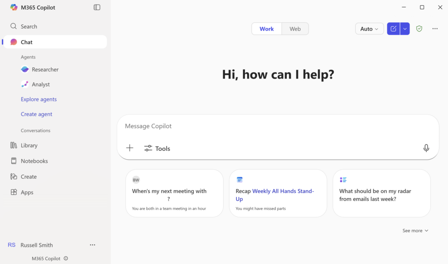Screen dimensions: 448x264
Task: Open the more options ellipsis menu
Action: pos(435,28)
